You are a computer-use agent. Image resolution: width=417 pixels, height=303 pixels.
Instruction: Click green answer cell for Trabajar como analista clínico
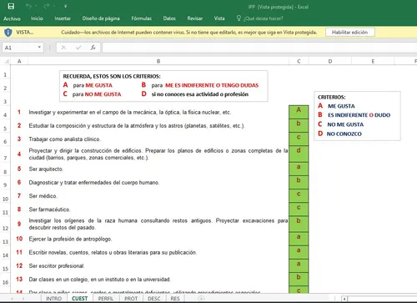[299, 139]
